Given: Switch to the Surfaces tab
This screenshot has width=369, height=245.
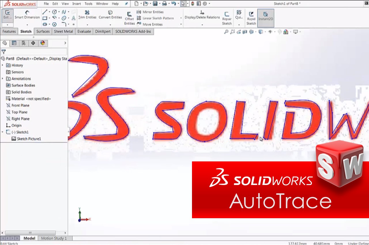Looking at the screenshot, I should pyautogui.click(x=43, y=31).
